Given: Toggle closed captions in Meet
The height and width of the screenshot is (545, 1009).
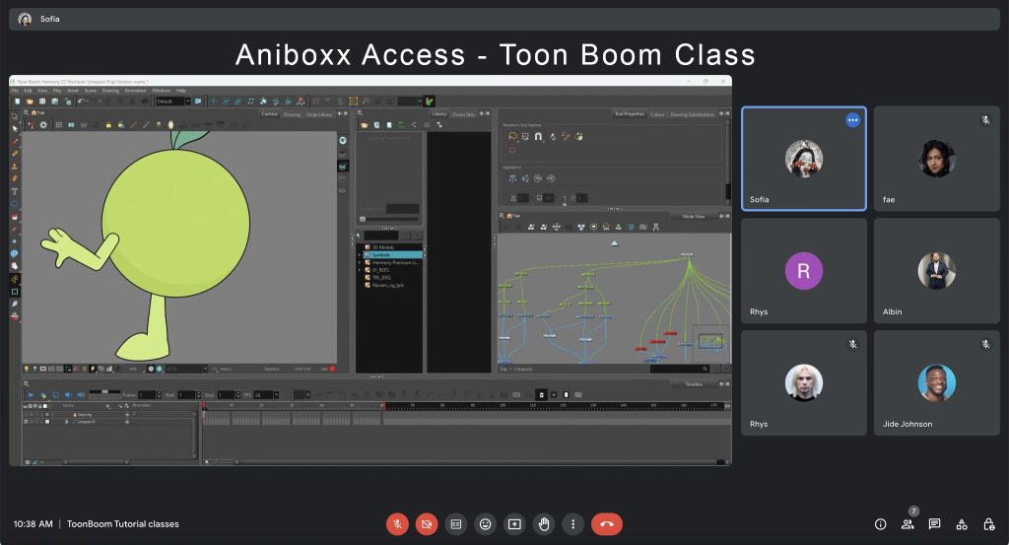Looking at the screenshot, I should point(455,524).
